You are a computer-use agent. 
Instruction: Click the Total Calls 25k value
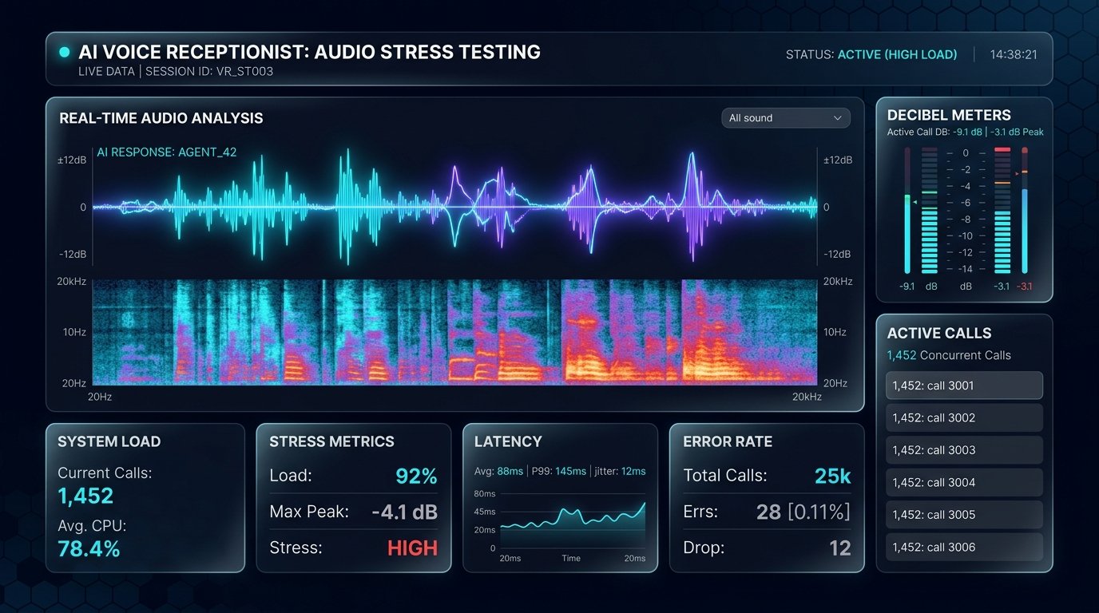click(832, 477)
